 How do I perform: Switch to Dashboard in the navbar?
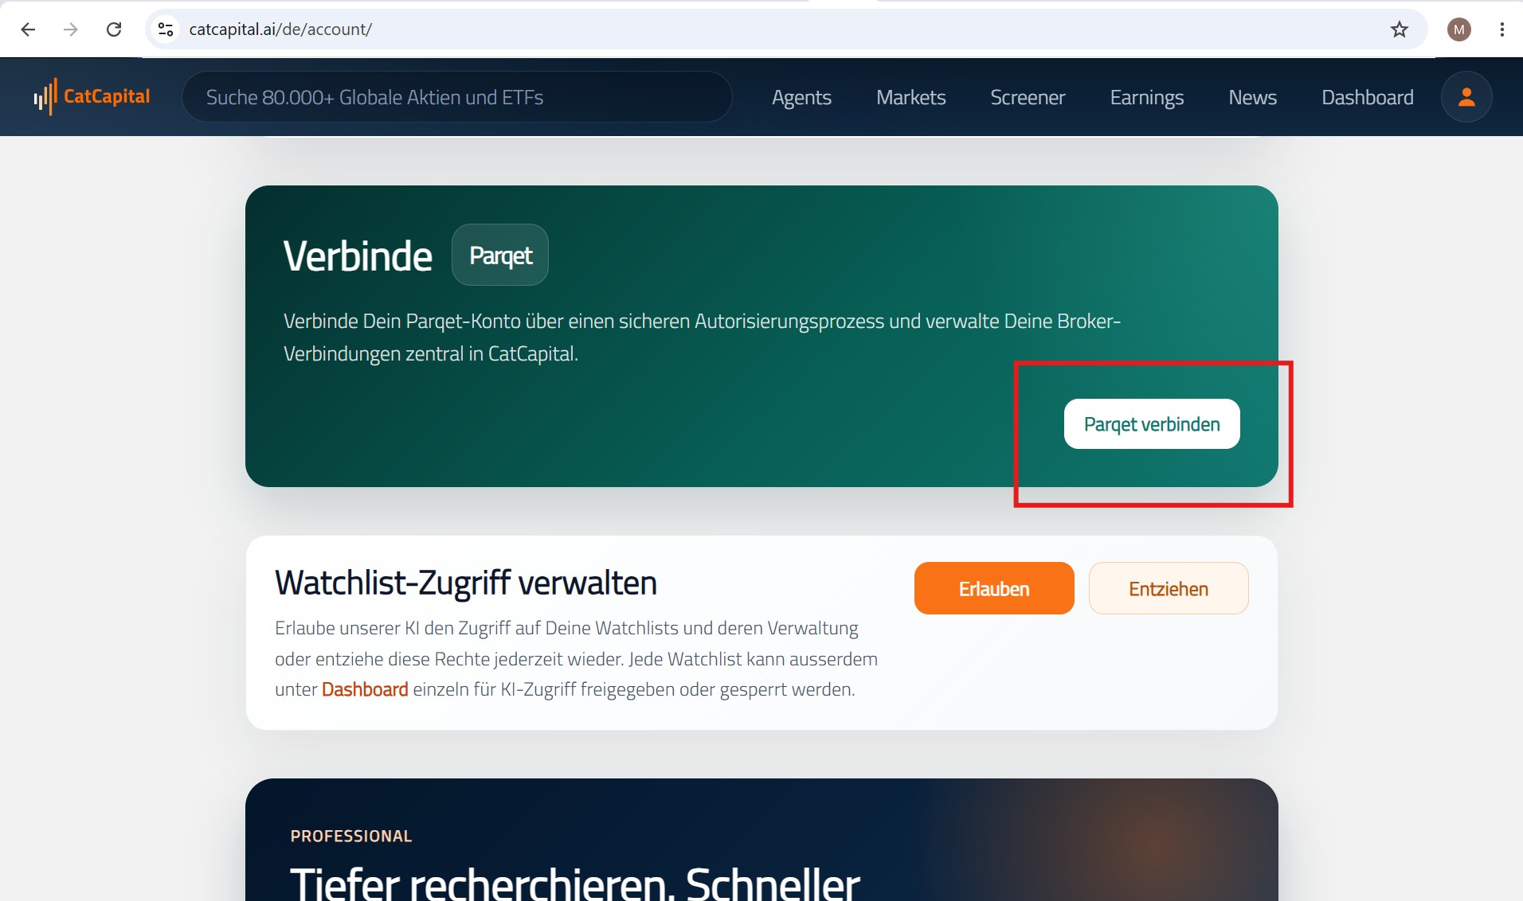tap(1368, 97)
